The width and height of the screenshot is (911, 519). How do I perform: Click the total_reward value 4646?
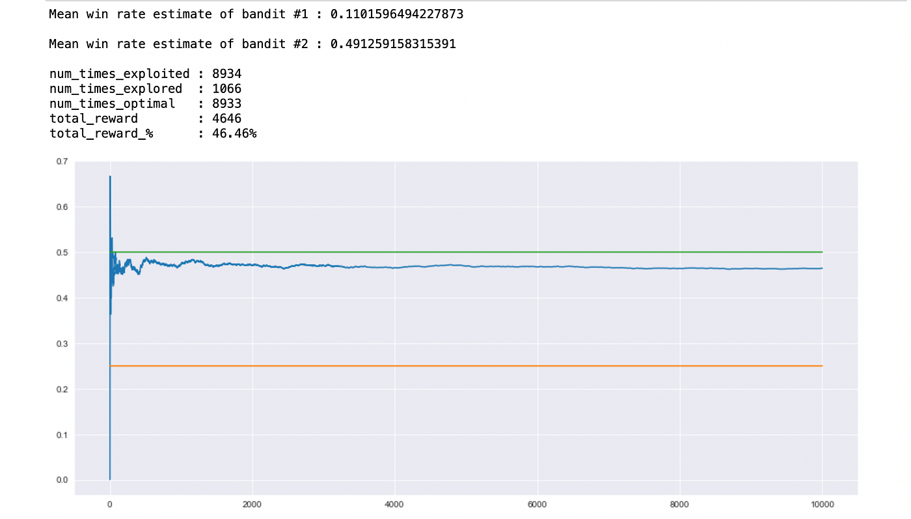point(227,118)
